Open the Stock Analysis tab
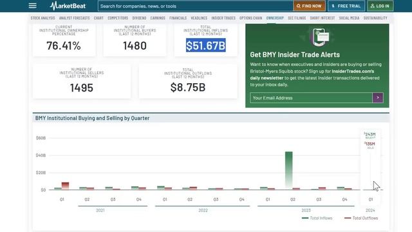This screenshot has height=232, width=412. pos(43,18)
